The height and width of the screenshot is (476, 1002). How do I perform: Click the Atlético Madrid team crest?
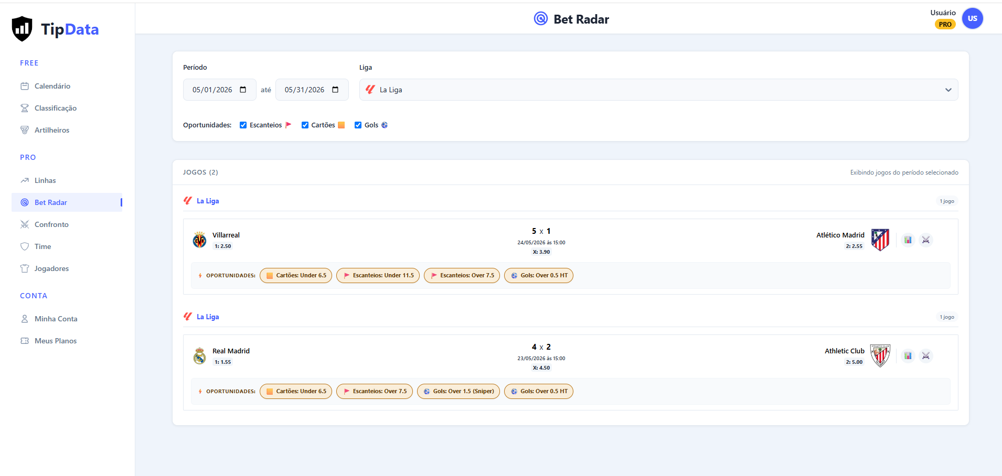click(x=880, y=240)
